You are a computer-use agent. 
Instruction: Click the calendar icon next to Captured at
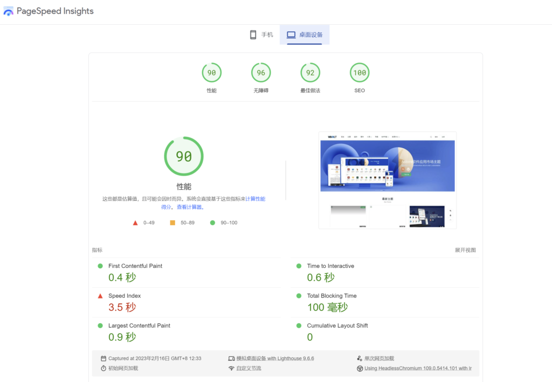pos(103,358)
